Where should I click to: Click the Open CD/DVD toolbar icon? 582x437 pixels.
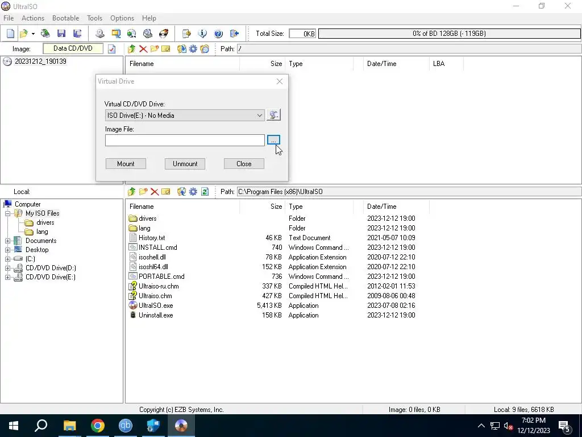[x=45, y=34]
